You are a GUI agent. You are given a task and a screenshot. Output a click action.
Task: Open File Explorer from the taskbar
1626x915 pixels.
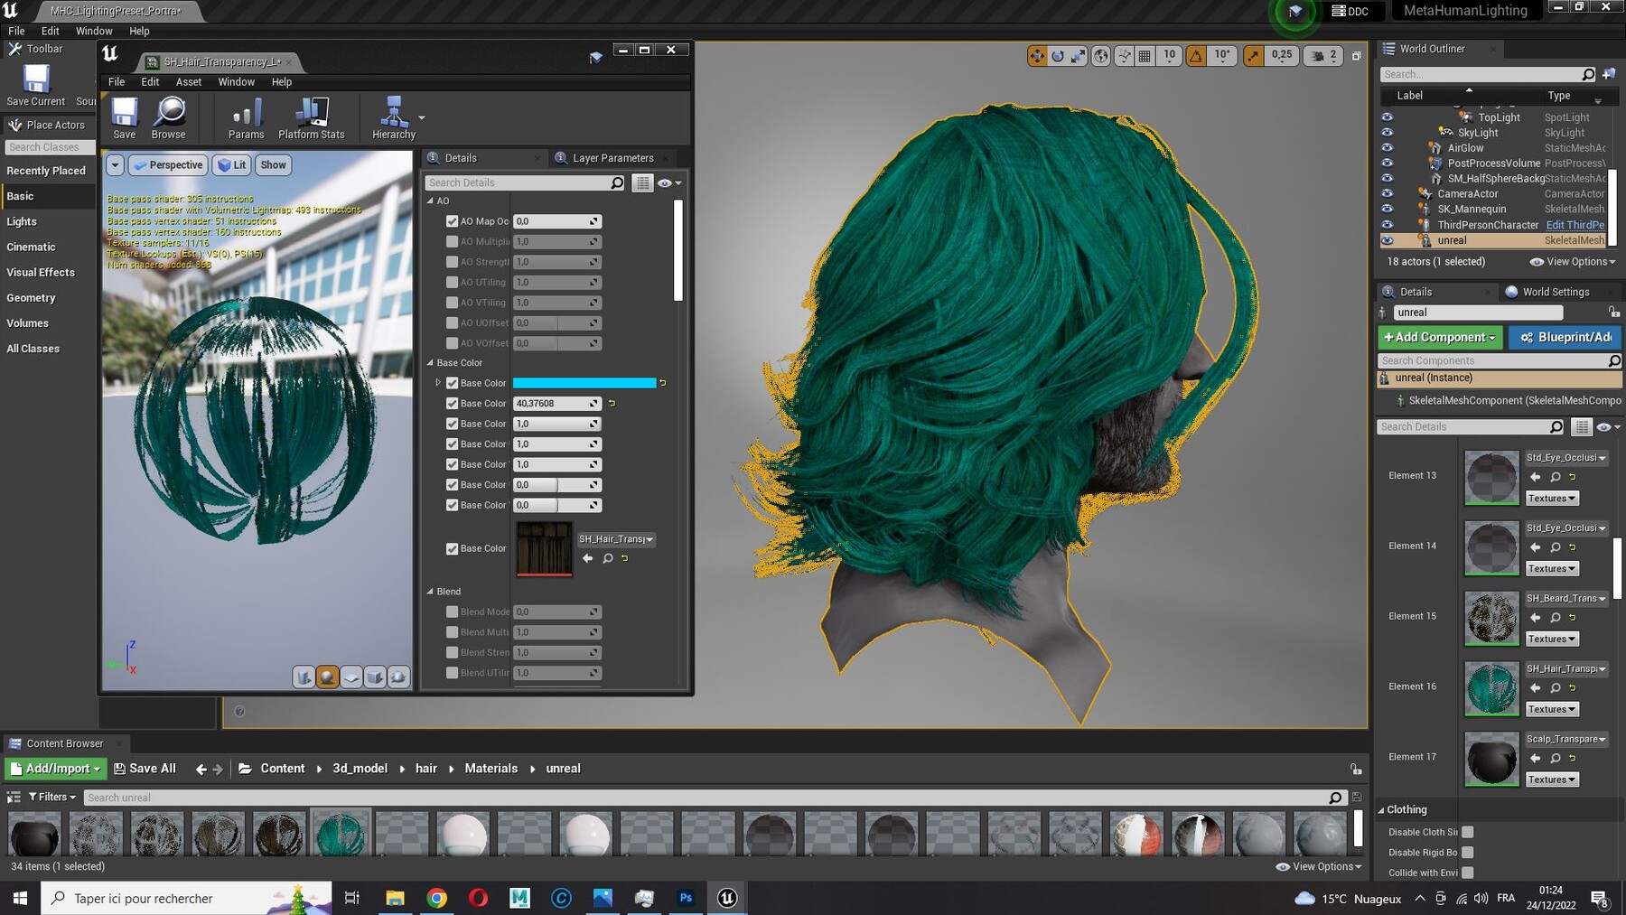pos(395,898)
